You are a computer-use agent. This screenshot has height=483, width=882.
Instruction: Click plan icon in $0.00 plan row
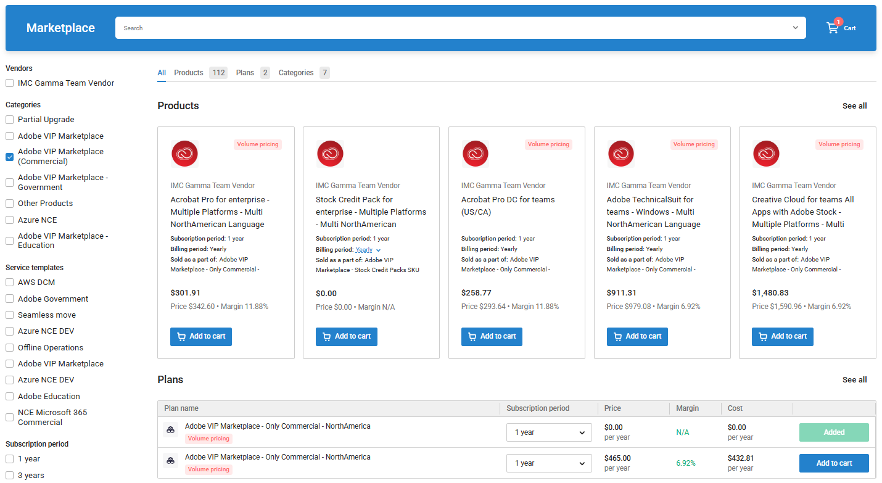[171, 430]
